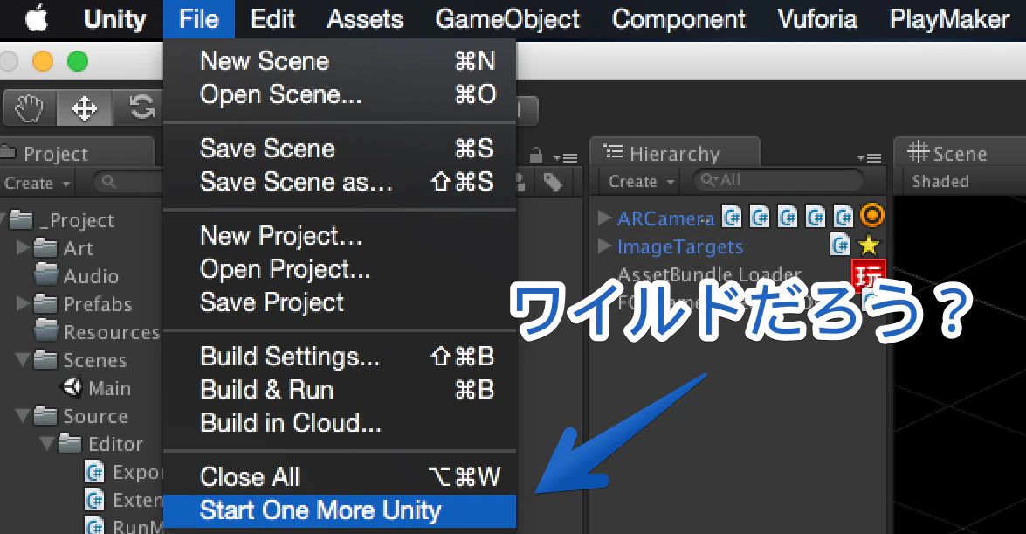Collapse the _Project folder

[3, 219]
